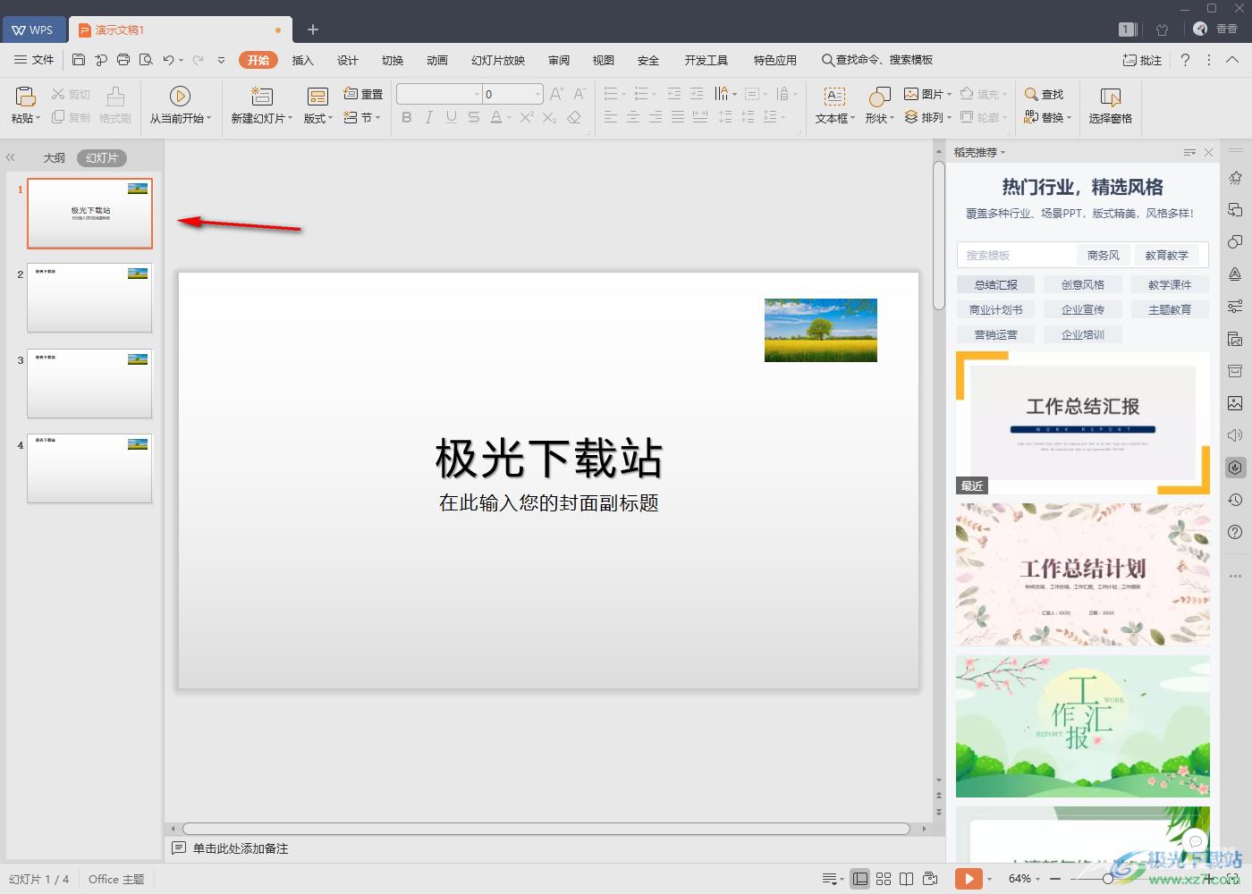This screenshot has width=1252, height=894.
Task: Toggle Underline formatting
Action: point(452,117)
